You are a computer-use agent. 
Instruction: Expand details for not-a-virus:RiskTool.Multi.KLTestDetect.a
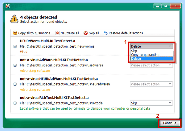pyautogui.click(x=15, y=103)
